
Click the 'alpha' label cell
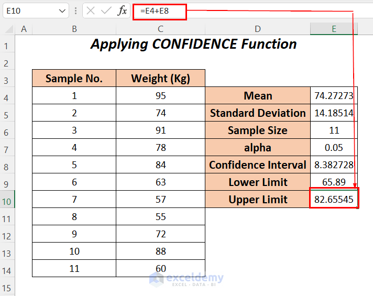coord(258,148)
